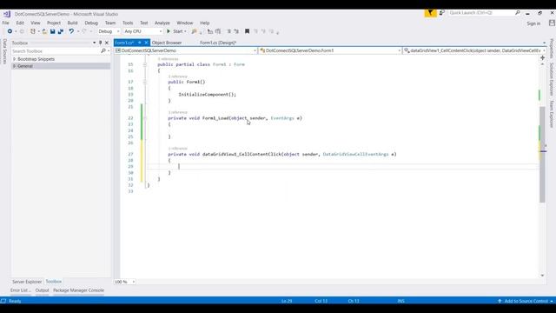Click the editor vertical scrollbar thumb
Viewport: 556px width, 313px height.
(x=542, y=155)
